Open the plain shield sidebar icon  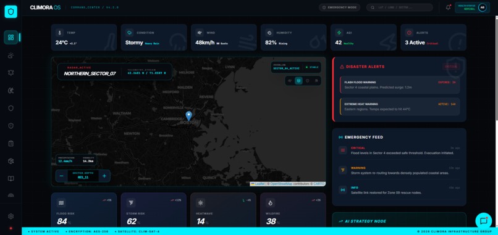[11, 108]
